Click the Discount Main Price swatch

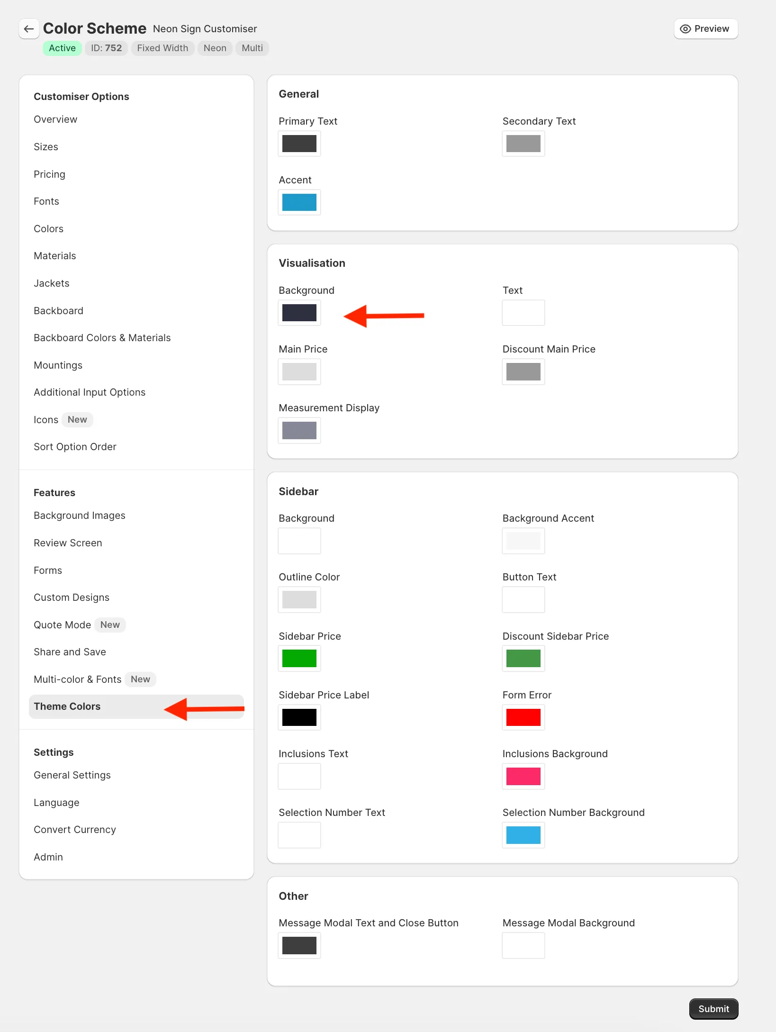[x=523, y=371]
